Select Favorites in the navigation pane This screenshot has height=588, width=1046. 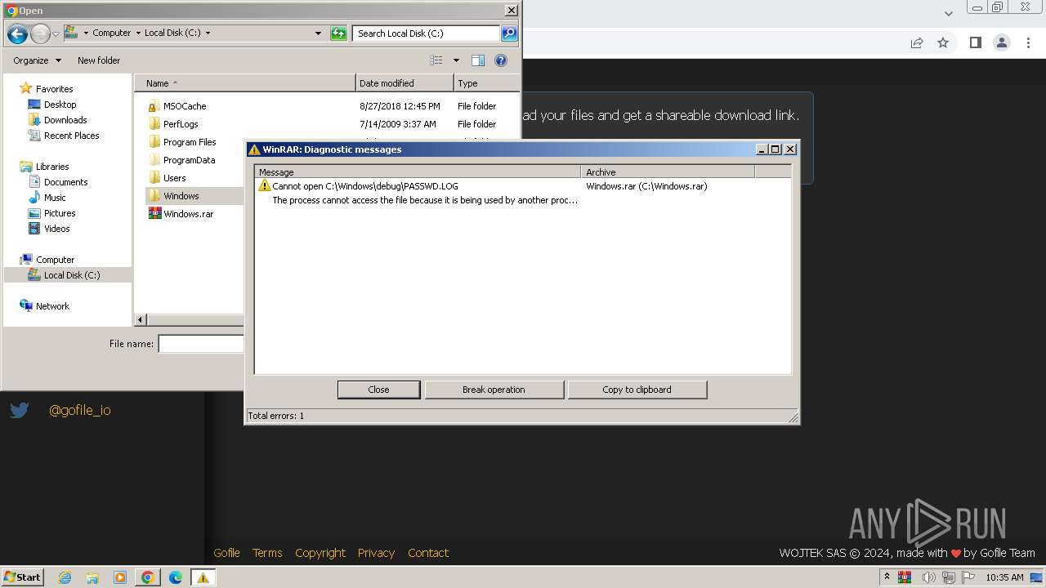point(54,89)
